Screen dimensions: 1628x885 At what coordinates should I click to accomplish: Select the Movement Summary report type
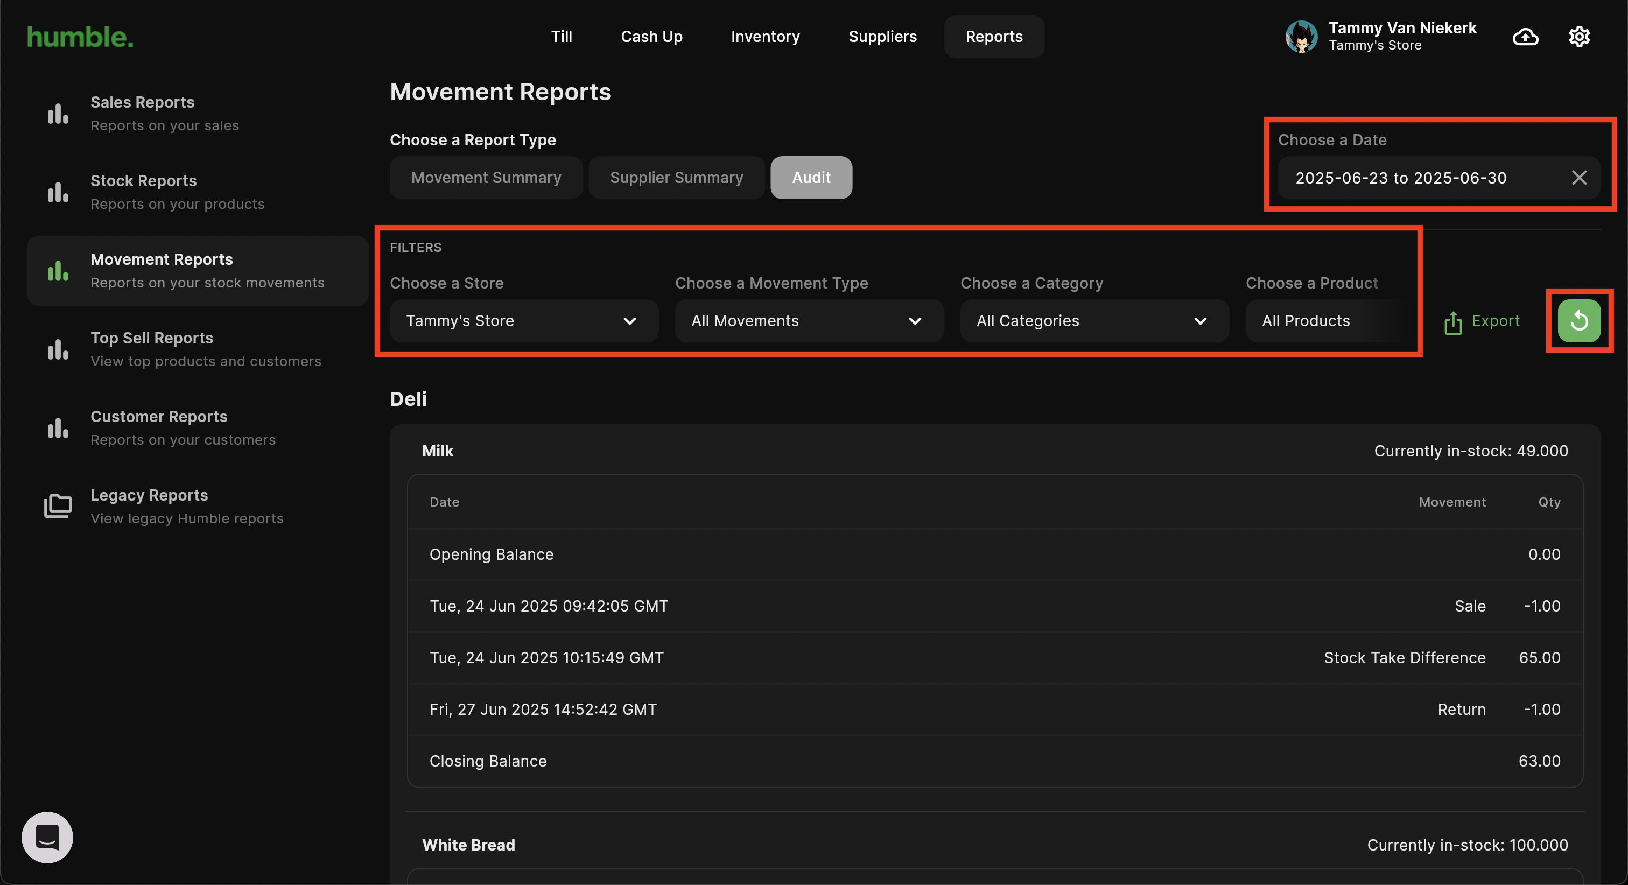click(x=486, y=178)
